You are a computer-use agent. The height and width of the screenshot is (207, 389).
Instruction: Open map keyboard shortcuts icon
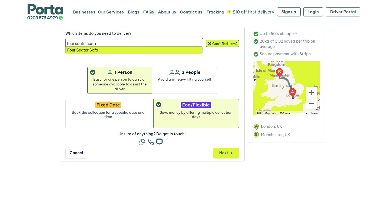(259, 113)
